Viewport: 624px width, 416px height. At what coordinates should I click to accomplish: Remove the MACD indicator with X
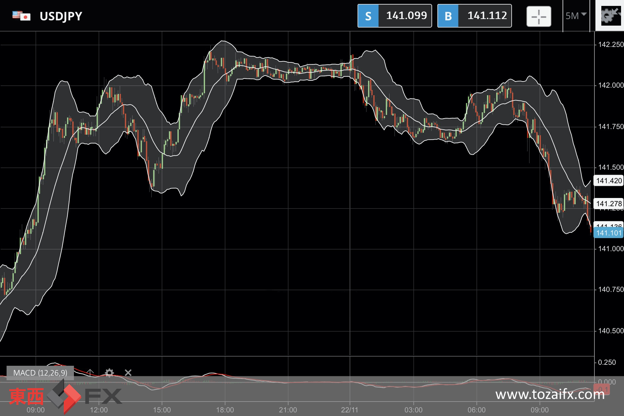tap(128, 373)
